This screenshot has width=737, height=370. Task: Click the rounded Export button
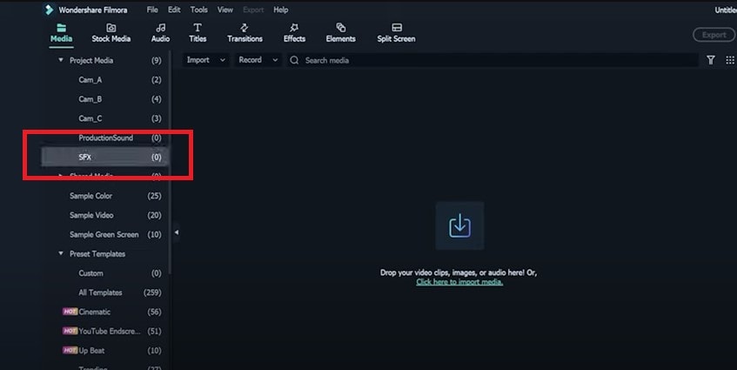point(714,35)
